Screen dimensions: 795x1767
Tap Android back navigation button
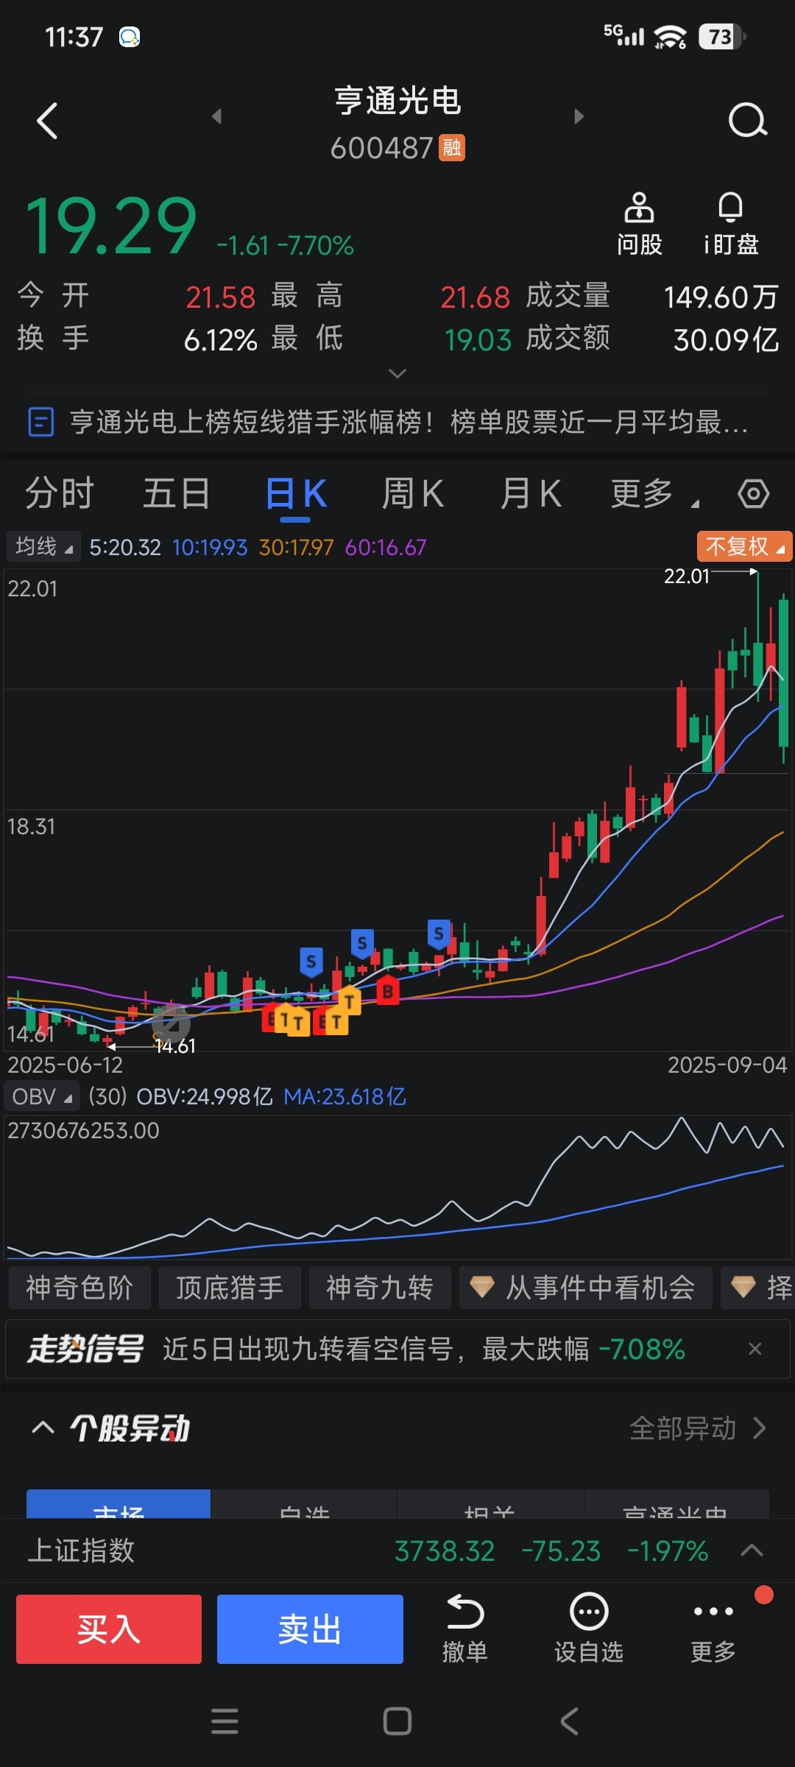570,1721
